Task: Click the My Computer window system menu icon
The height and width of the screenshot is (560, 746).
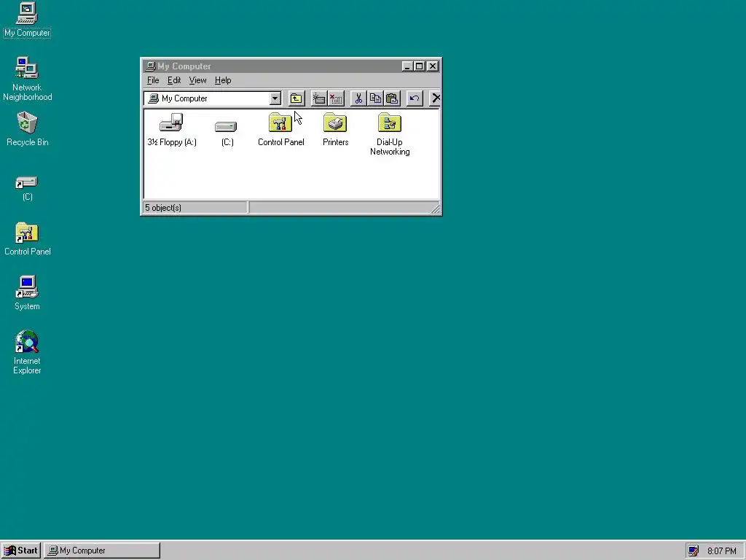Action: [x=150, y=66]
